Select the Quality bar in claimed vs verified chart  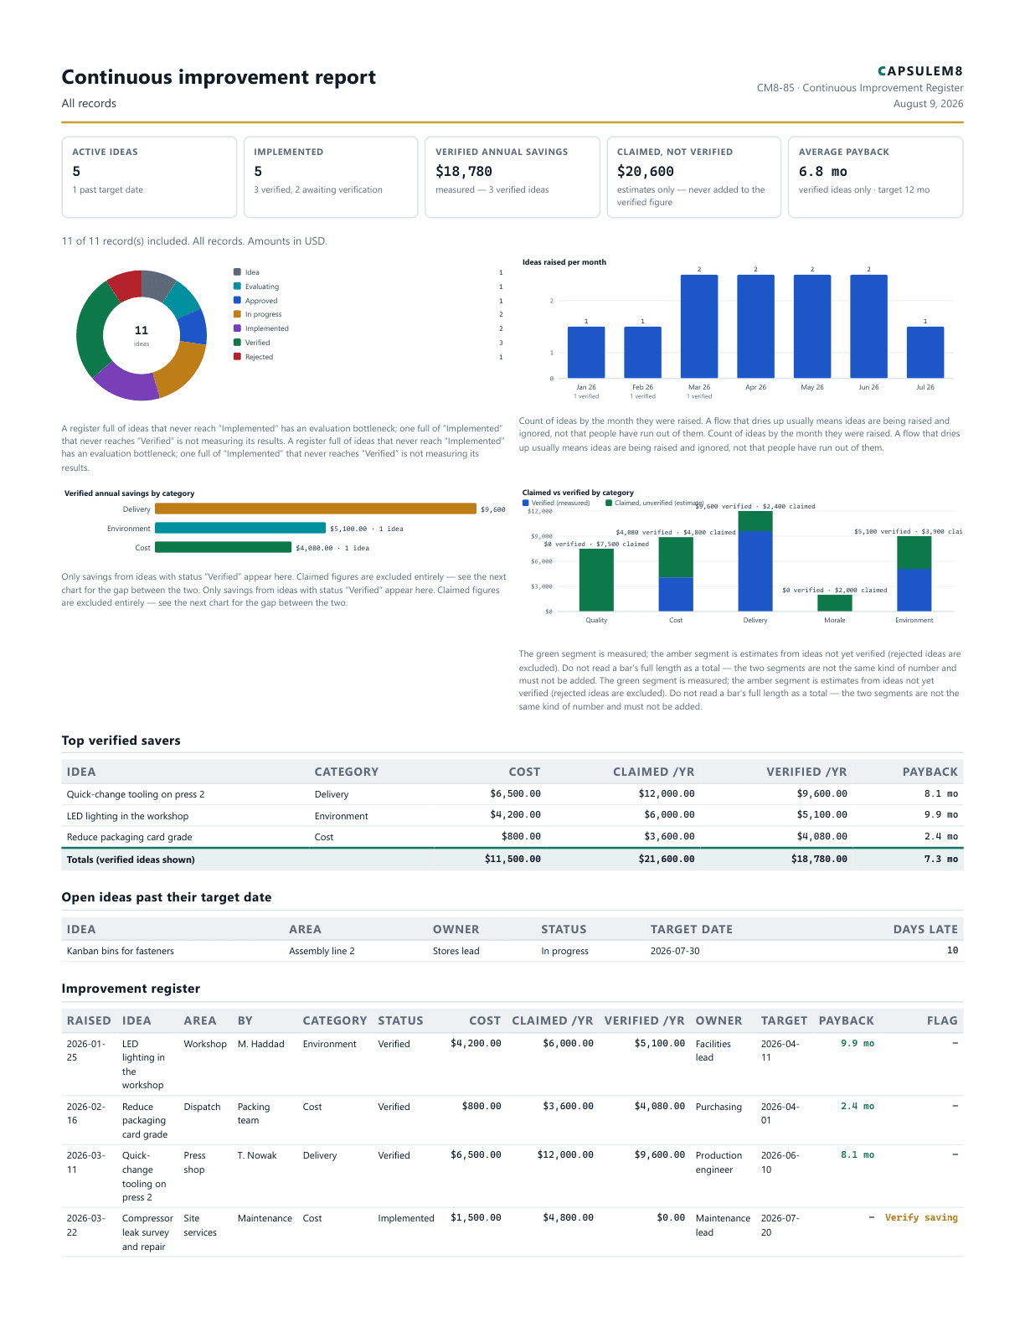click(596, 580)
